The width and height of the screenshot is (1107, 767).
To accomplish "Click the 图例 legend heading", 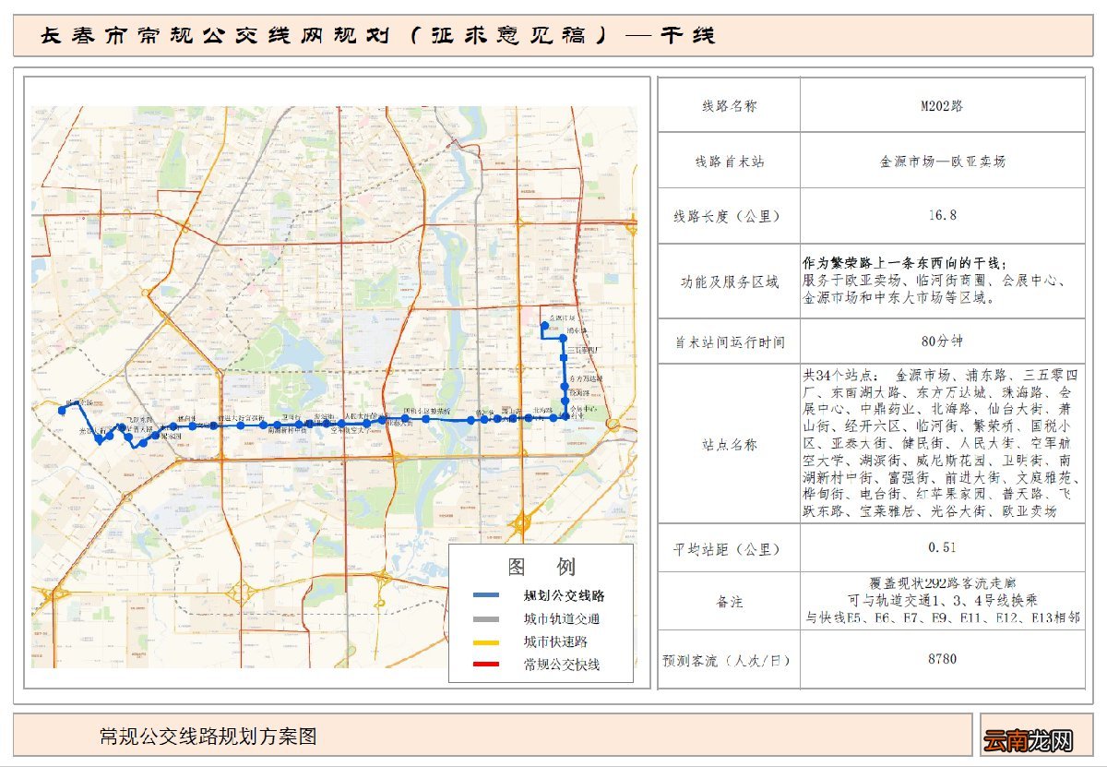I will (541, 566).
